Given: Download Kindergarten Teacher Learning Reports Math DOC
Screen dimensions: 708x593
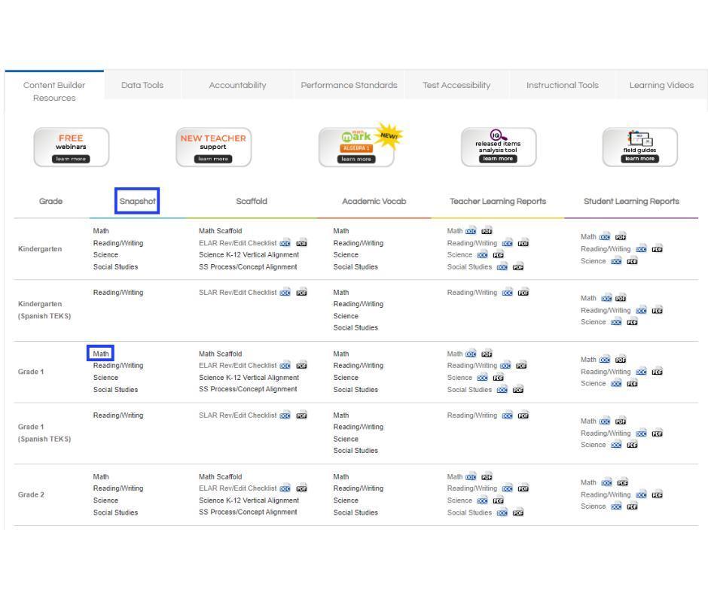Looking at the screenshot, I should click(x=471, y=231).
